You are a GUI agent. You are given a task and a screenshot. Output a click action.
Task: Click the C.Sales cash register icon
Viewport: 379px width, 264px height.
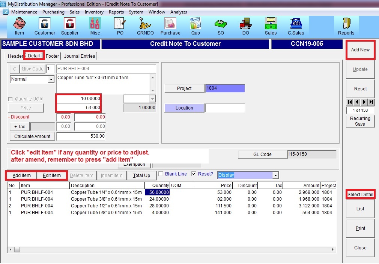296,26
